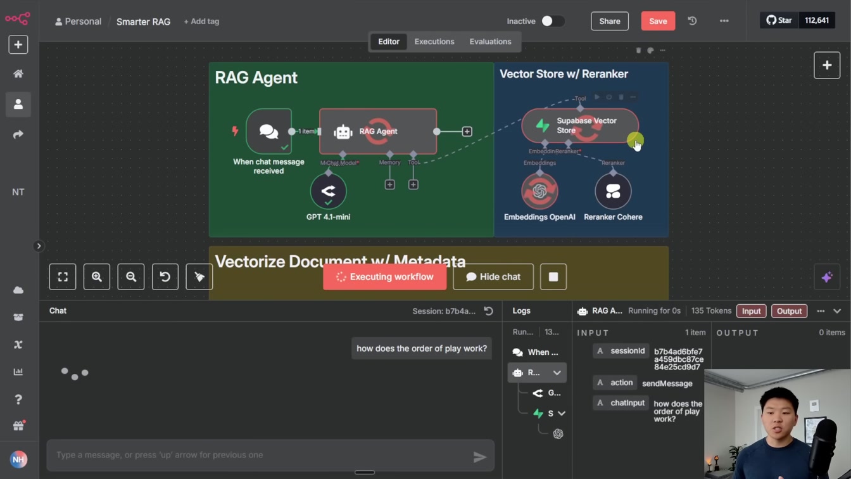Send chat message arrow icon
The height and width of the screenshot is (479, 851).
click(x=480, y=456)
